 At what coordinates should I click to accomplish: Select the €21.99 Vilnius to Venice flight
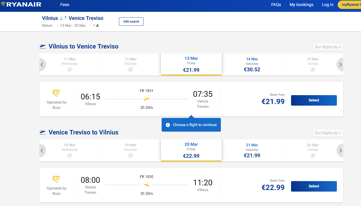pyautogui.click(x=314, y=100)
